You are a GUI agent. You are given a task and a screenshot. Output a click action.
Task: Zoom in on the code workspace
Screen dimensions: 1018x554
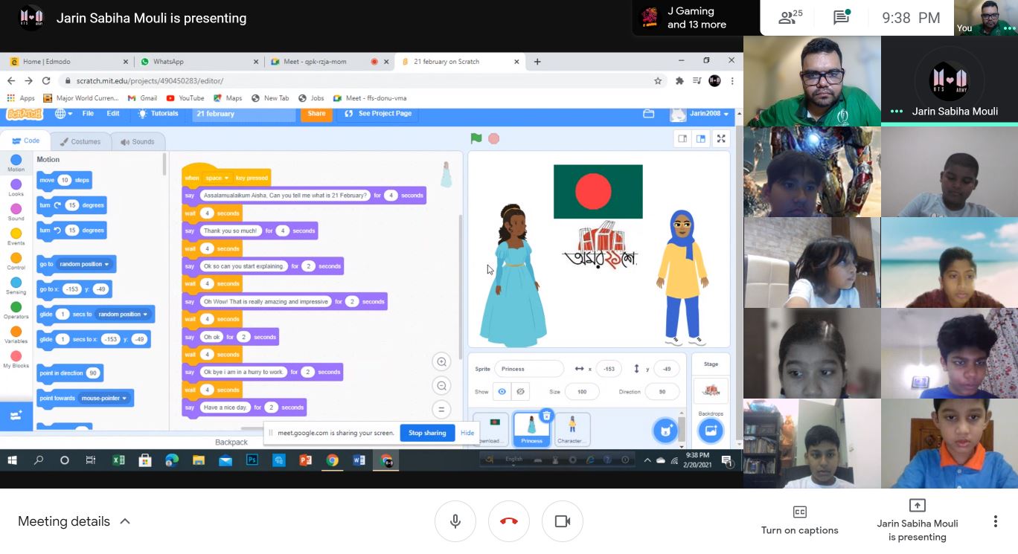(x=441, y=362)
